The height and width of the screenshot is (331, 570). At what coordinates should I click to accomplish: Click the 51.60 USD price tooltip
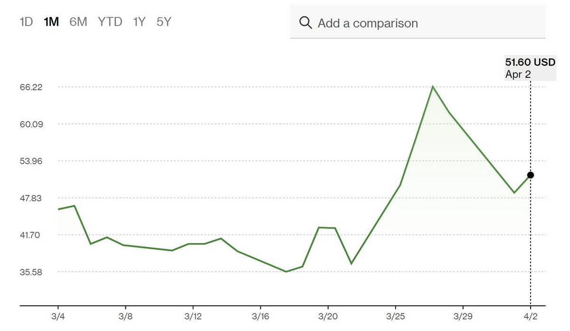(530, 68)
